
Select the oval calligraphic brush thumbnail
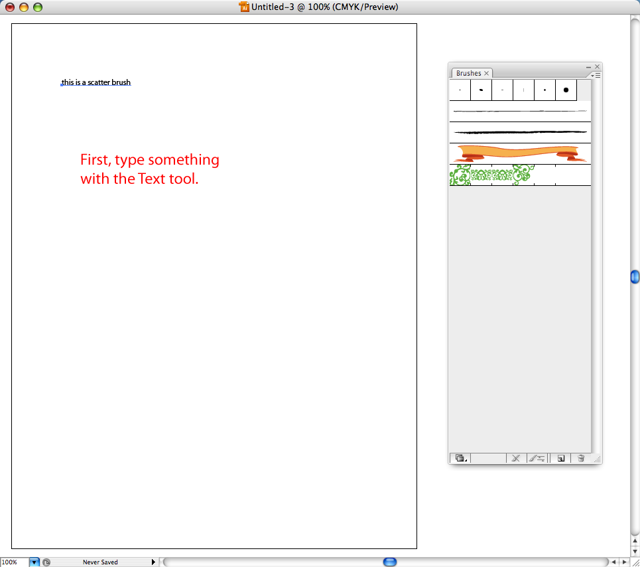pos(481,90)
